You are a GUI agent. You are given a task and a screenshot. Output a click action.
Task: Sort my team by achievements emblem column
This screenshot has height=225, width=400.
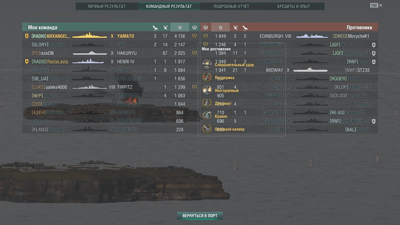[x=194, y=27]
